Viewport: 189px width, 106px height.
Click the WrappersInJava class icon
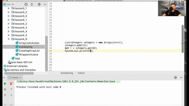pos(17,54)
